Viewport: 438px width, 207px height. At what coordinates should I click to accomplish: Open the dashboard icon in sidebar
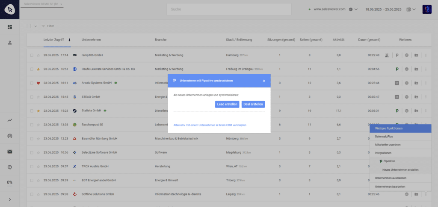click(x=10, y=27)
